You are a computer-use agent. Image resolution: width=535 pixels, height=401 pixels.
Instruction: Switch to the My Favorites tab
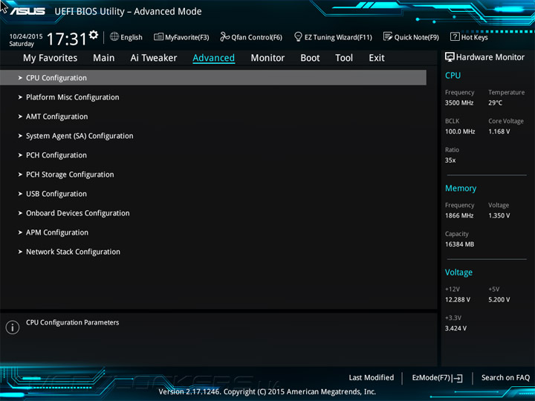(x=51, y=58)
